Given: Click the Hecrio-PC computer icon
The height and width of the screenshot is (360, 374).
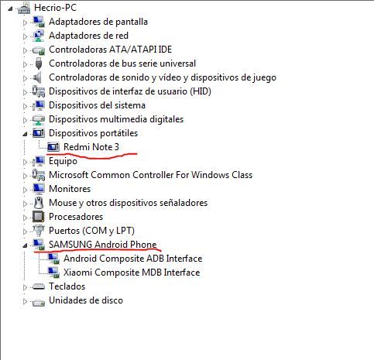Looking at the screenshot, I should tap(24, 8).
